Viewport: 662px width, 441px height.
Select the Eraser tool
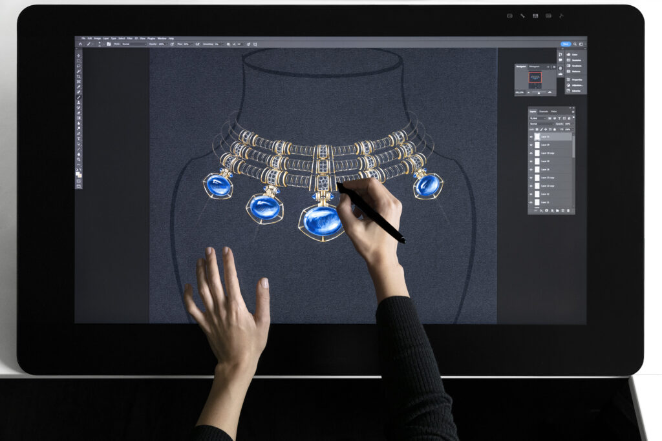(79, 113)
